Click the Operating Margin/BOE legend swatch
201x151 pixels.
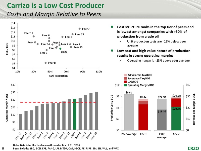click(x=125, y=85)
